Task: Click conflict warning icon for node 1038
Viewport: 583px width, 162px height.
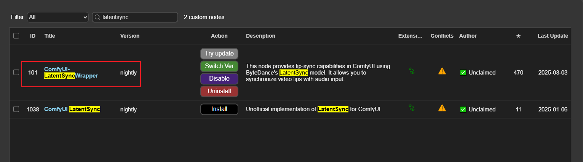Action: coord(442,108)
